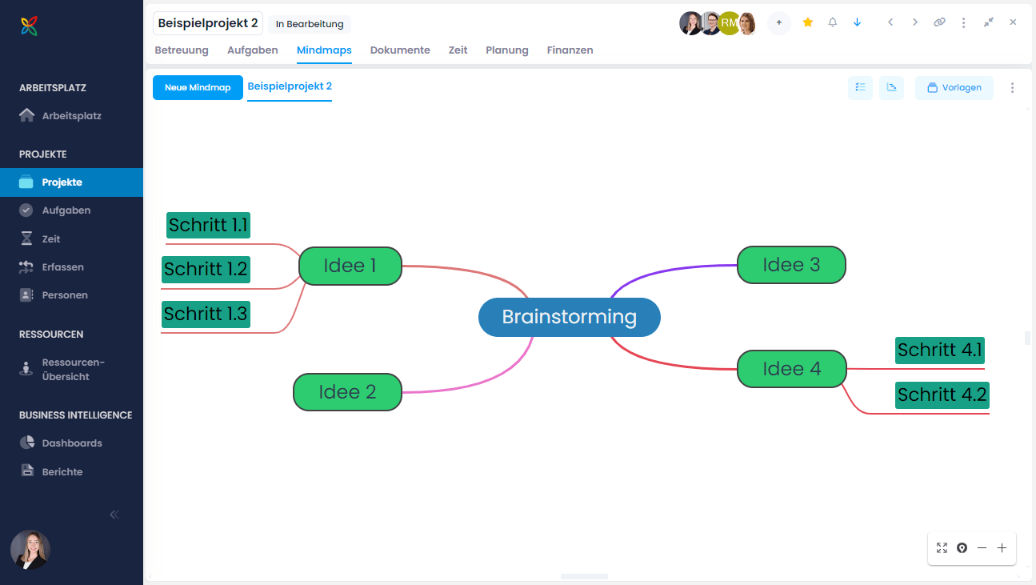Select the Mindmaps tab

[x=324, y=50]
